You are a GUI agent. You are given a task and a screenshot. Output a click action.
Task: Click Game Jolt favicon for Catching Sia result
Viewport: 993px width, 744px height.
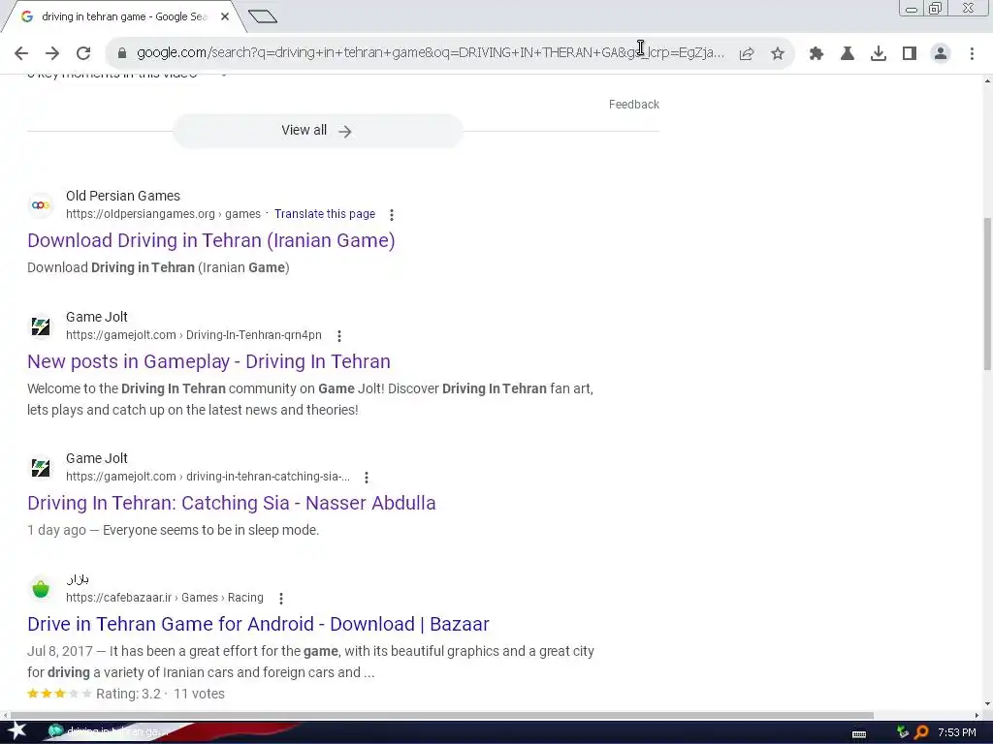[x=41, y=468]
